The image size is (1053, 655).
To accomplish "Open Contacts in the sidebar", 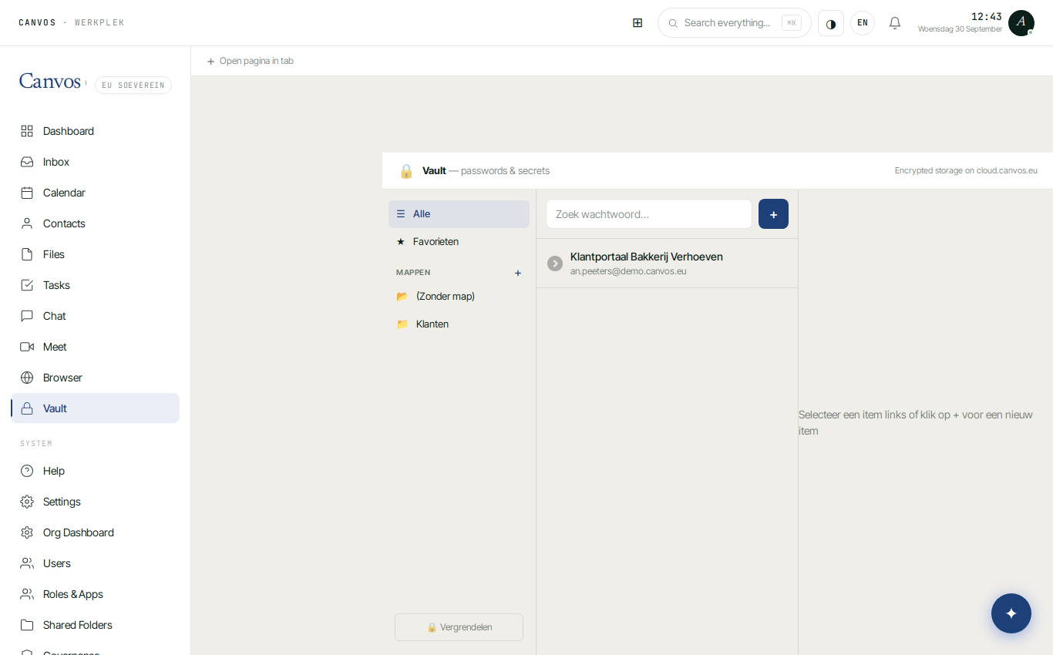I will 95,223.
